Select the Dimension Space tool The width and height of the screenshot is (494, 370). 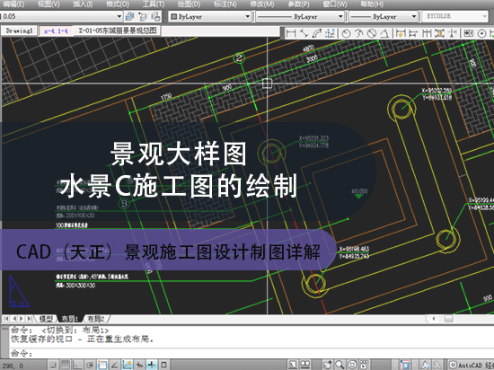click(439, 33)
